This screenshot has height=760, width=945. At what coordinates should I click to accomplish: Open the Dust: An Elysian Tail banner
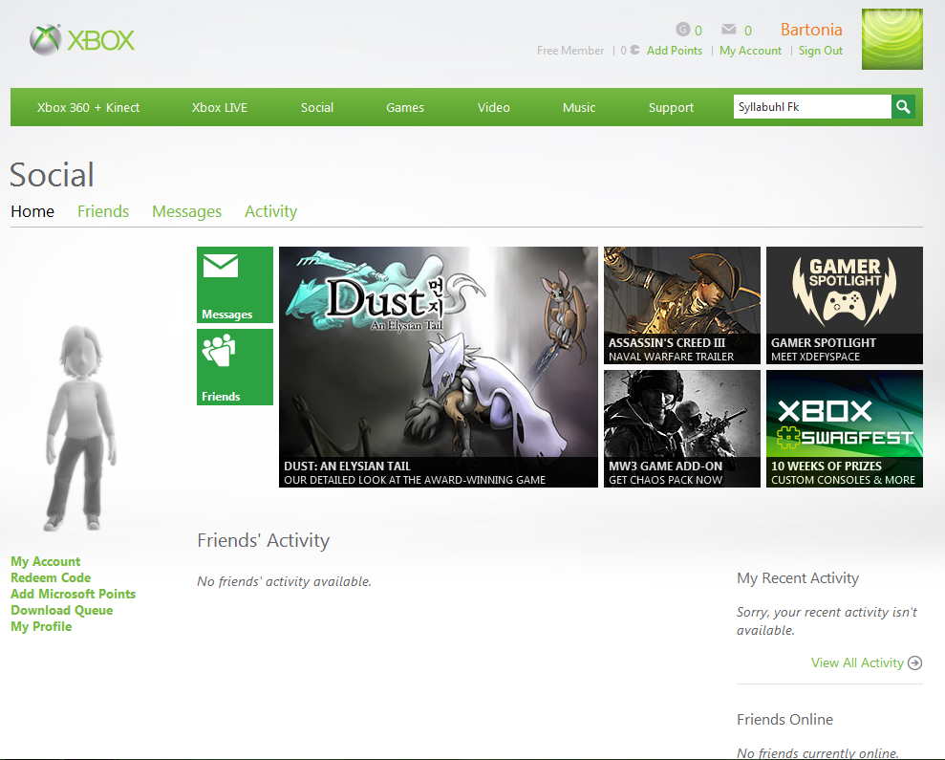point(439,367)
